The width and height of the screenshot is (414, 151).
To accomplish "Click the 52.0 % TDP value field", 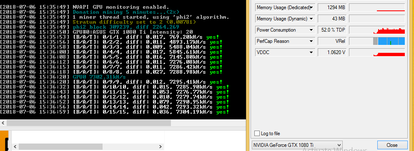I will [332, 30].
